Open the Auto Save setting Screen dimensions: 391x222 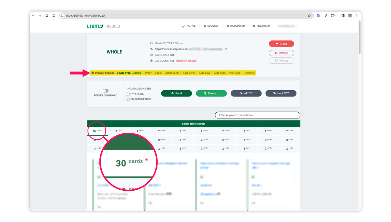coord(205,73)
